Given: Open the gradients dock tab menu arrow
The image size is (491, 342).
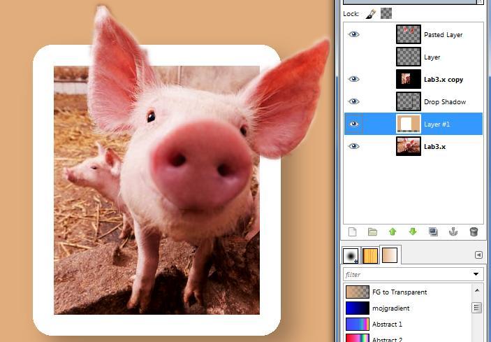Looking at the screenshot, I should tap(478, 255).
